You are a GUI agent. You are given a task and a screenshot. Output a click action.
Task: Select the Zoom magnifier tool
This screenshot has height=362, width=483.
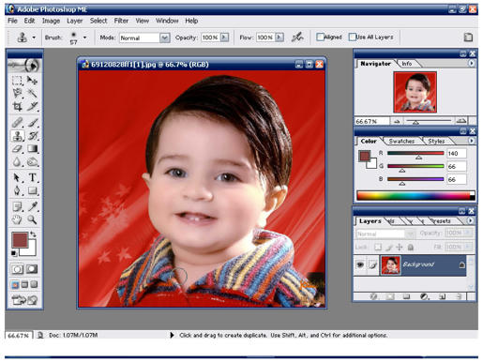[33, 219]
